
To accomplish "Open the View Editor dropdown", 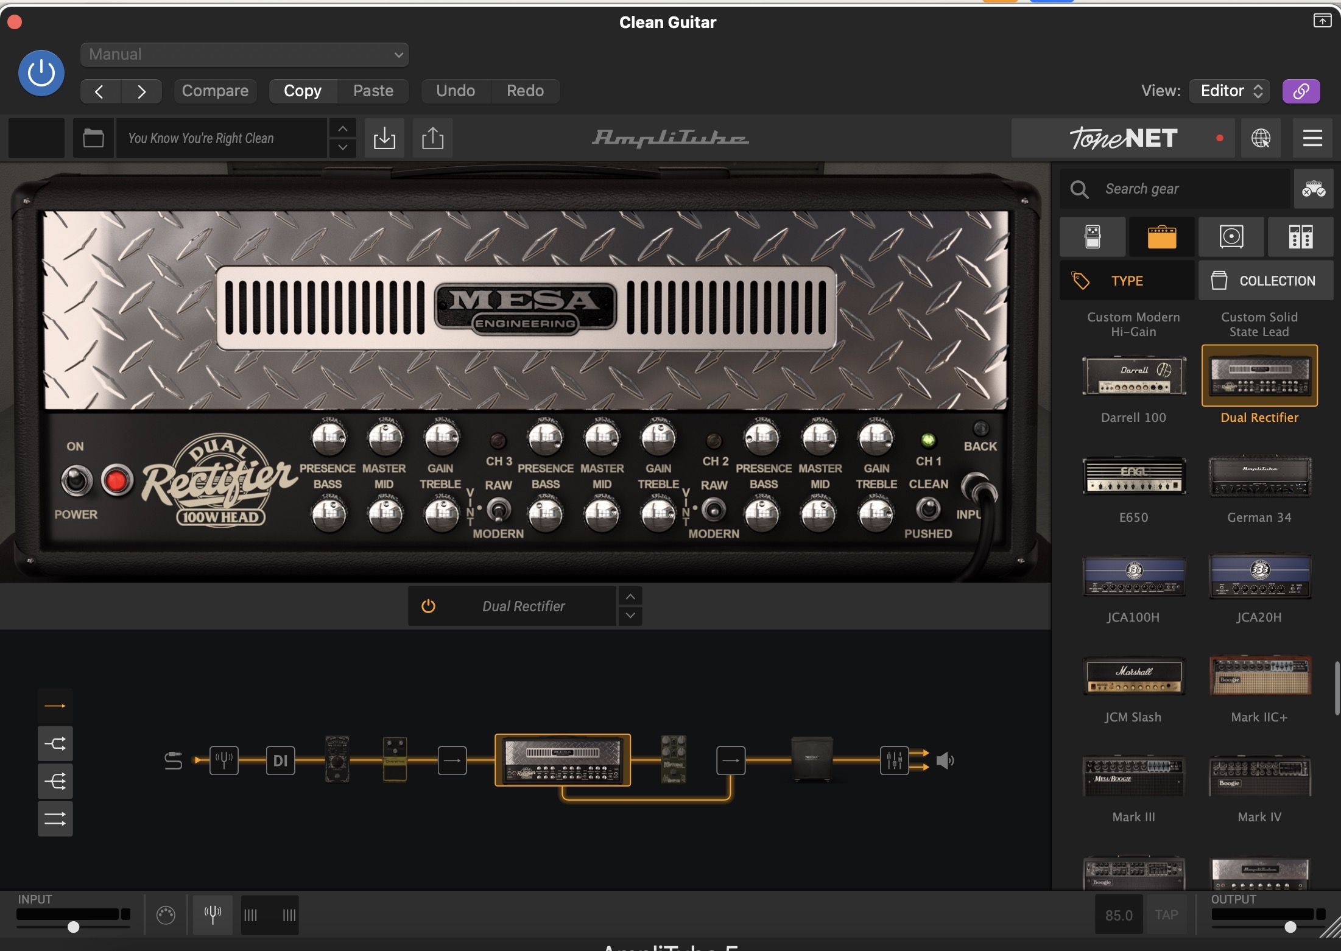I will [x=1230, y=91].
